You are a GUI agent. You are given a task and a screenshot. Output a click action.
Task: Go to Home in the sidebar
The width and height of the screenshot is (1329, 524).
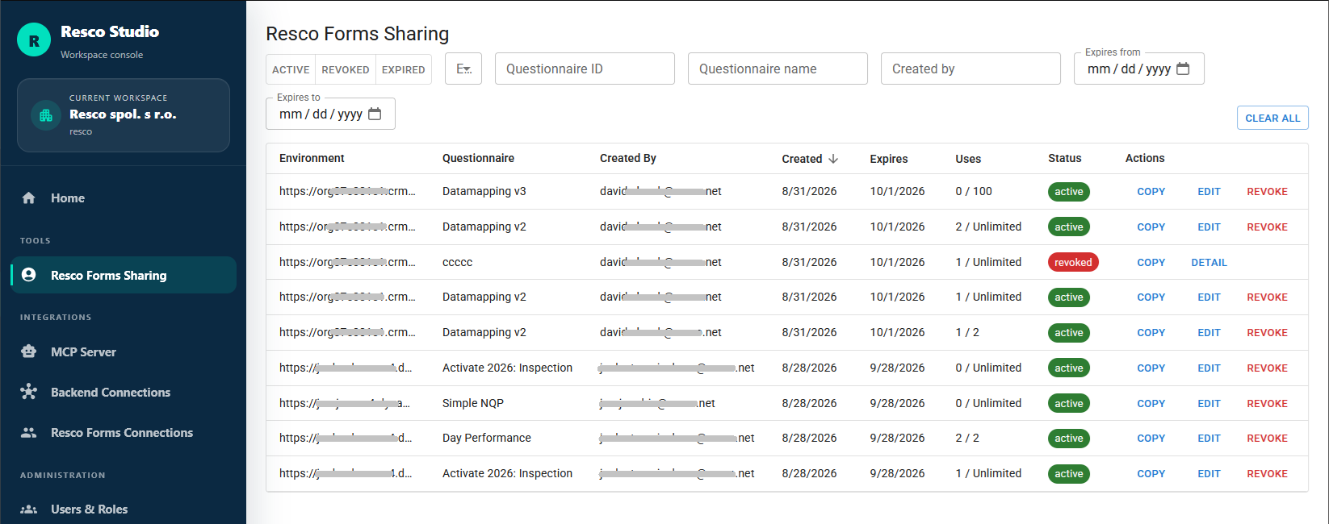124,198
